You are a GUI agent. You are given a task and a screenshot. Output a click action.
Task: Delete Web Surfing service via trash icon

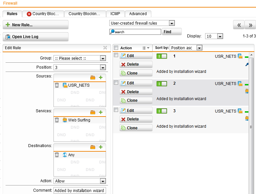(x=57, y=120)
